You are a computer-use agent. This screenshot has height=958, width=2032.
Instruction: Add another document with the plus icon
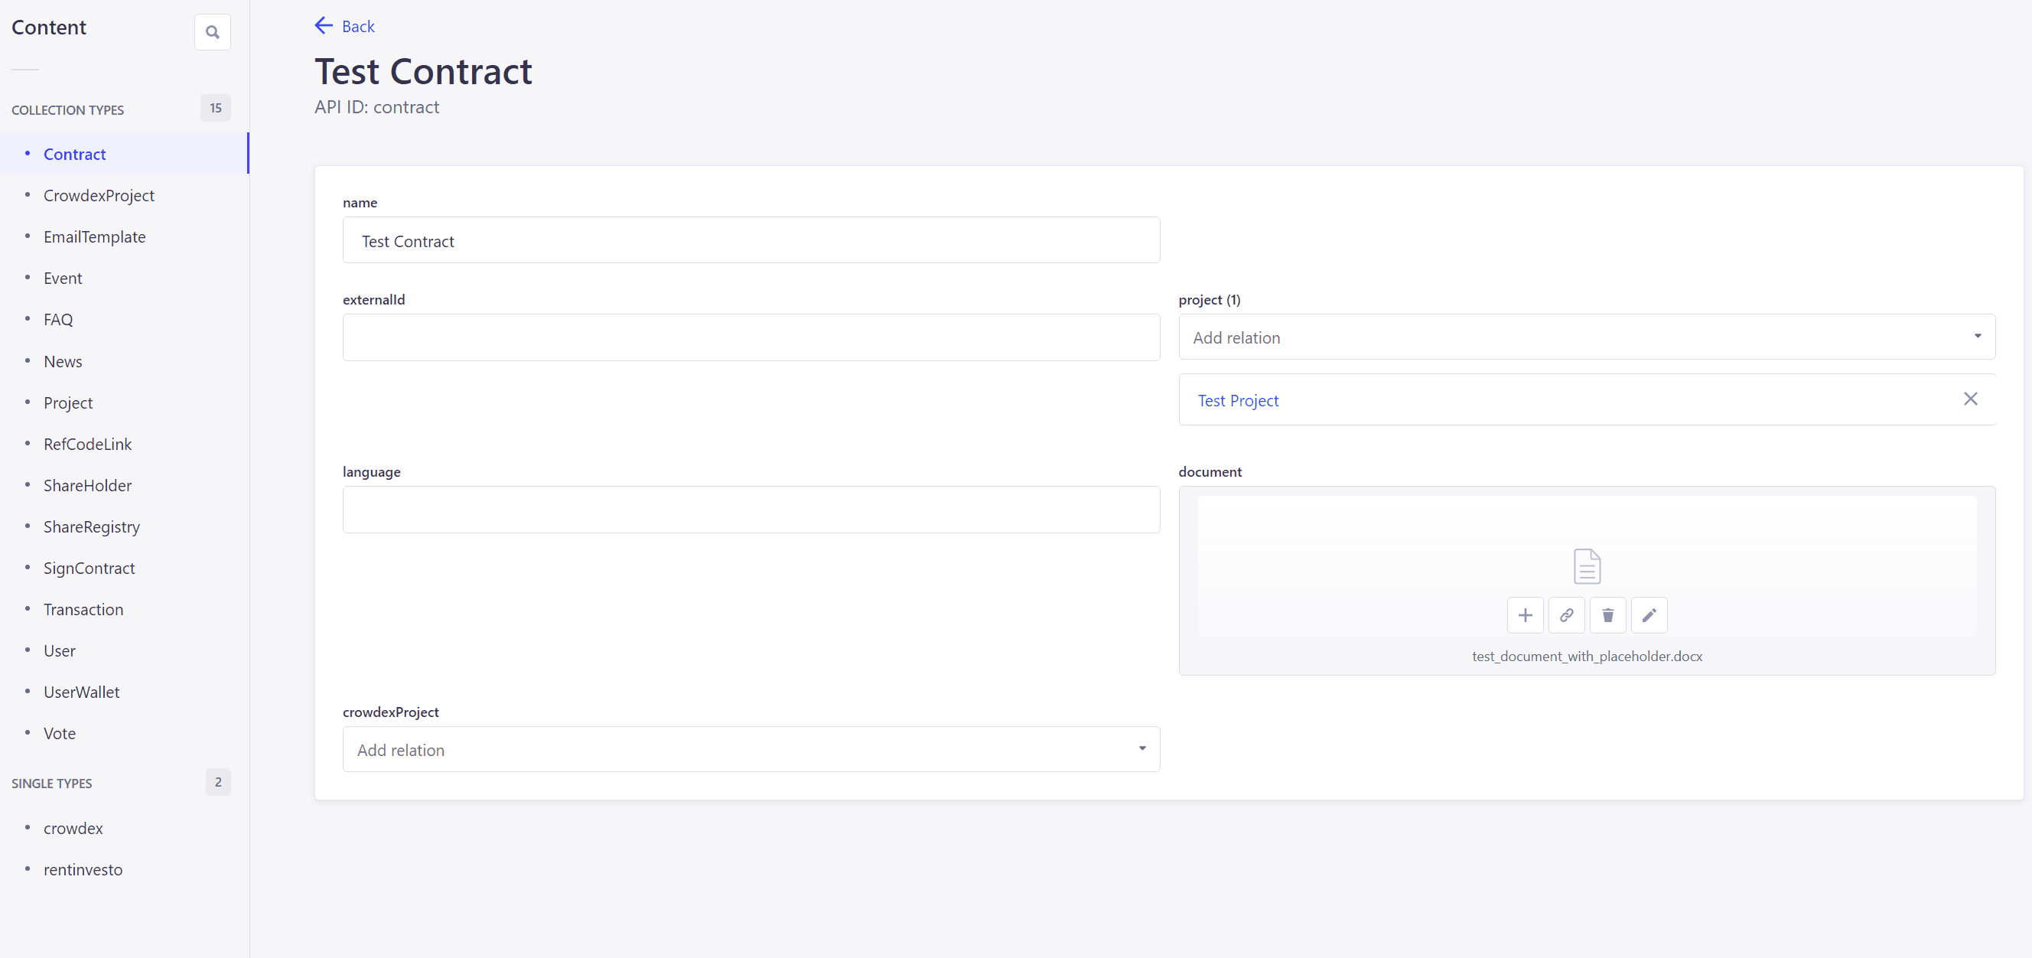click(x=1526, y=614)
